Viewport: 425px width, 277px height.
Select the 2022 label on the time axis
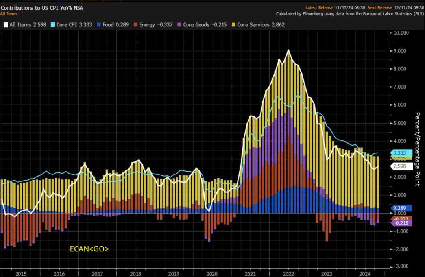tap(288, 273)
